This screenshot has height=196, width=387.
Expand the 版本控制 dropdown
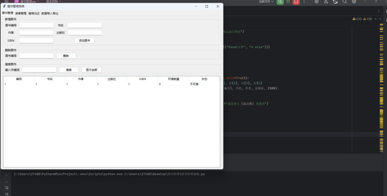[51, 2]
